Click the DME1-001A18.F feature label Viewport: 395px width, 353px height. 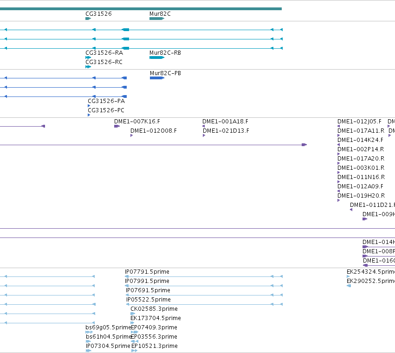pos(225,122)
